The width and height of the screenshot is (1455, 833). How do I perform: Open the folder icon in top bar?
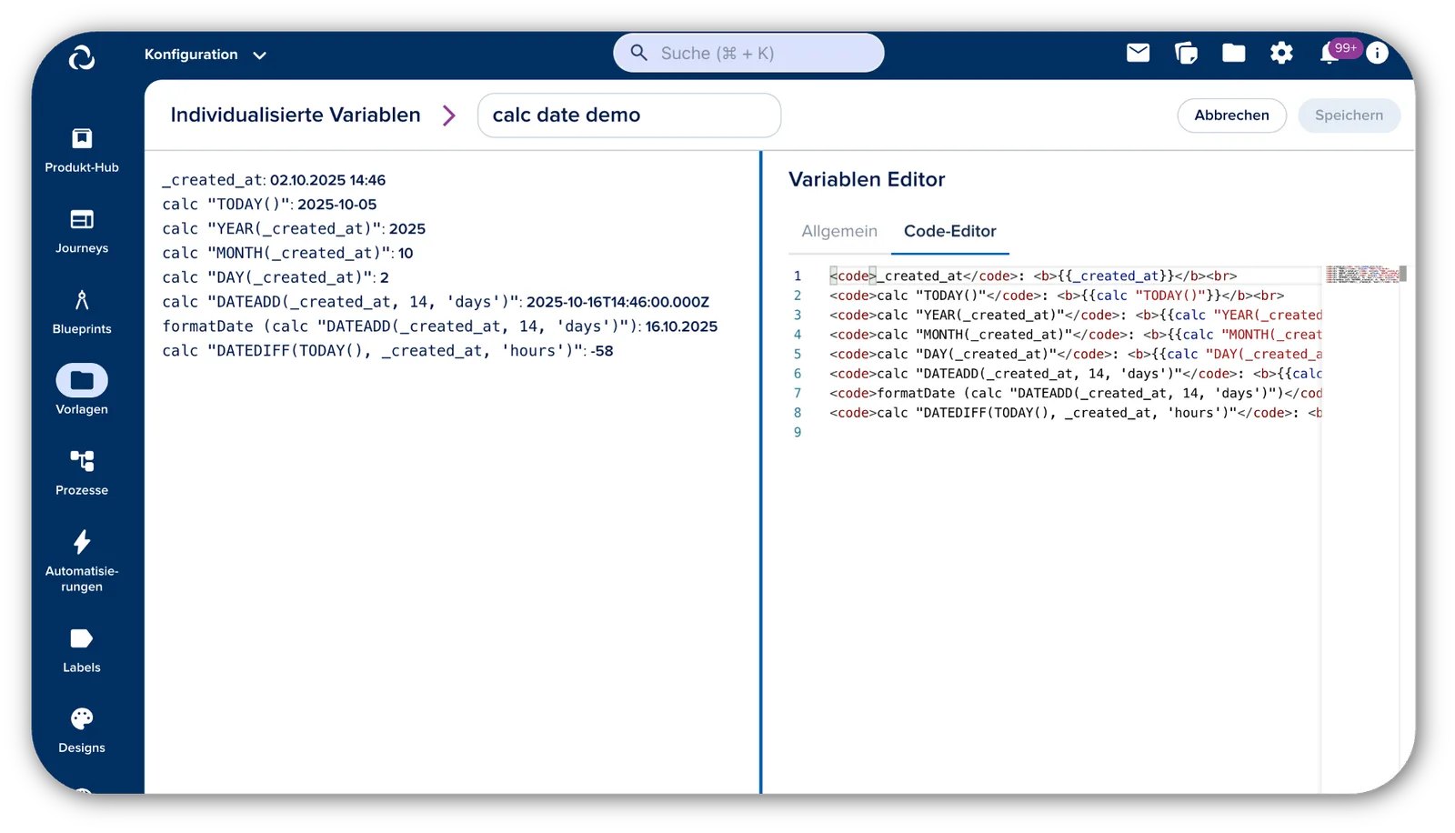click(x=1233, y=53)
